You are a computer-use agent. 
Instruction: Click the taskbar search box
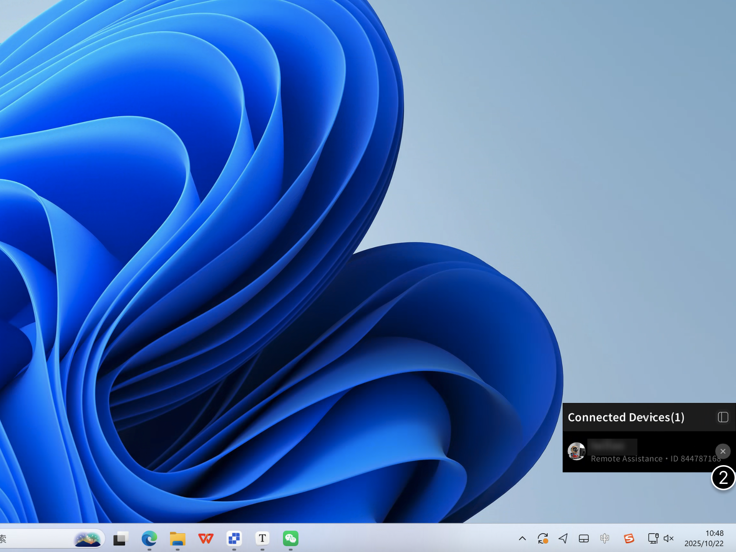click(x=37, y=539)
